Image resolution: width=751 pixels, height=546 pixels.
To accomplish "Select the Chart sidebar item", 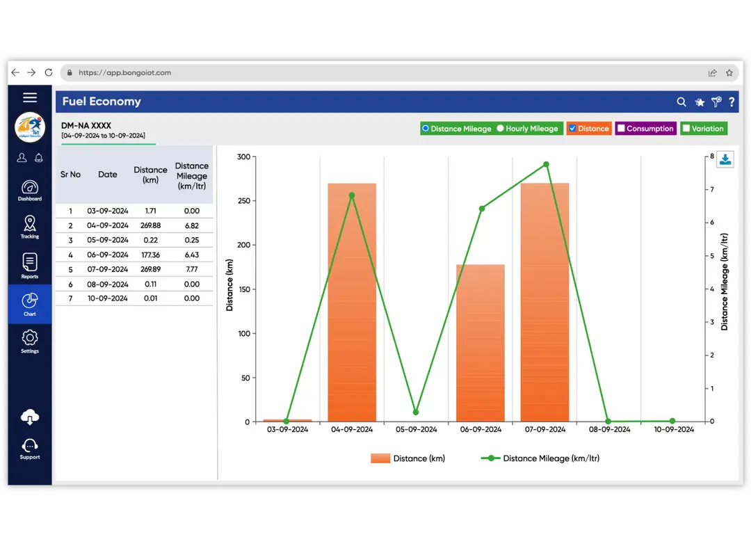I will [x=29, y=304].
